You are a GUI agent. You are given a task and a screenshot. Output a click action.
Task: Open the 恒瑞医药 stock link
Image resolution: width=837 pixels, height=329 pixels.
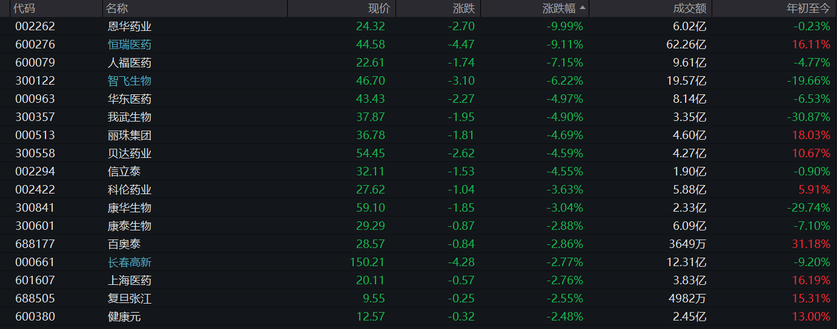tap(130, 45)
